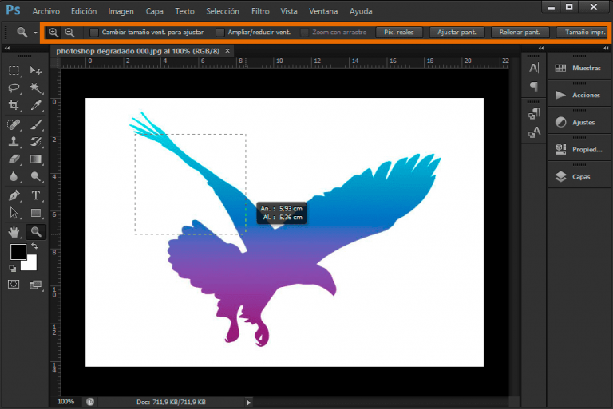Select the Magic Wand tool

click(x=36, y=88)
